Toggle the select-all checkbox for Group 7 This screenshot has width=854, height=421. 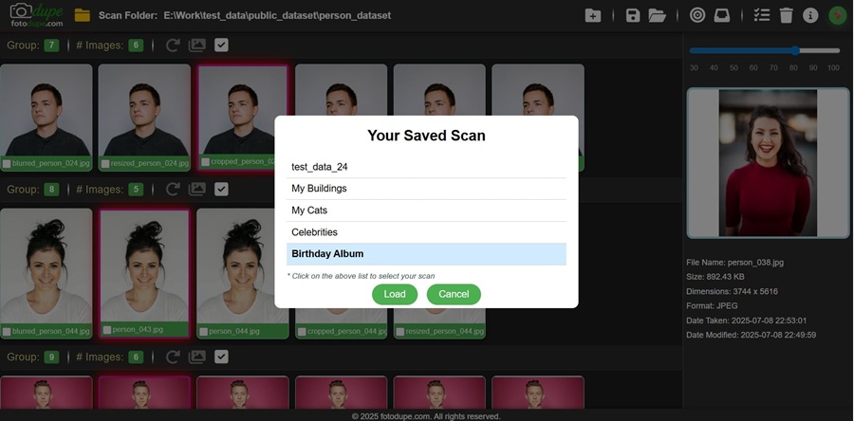point(221,45)
